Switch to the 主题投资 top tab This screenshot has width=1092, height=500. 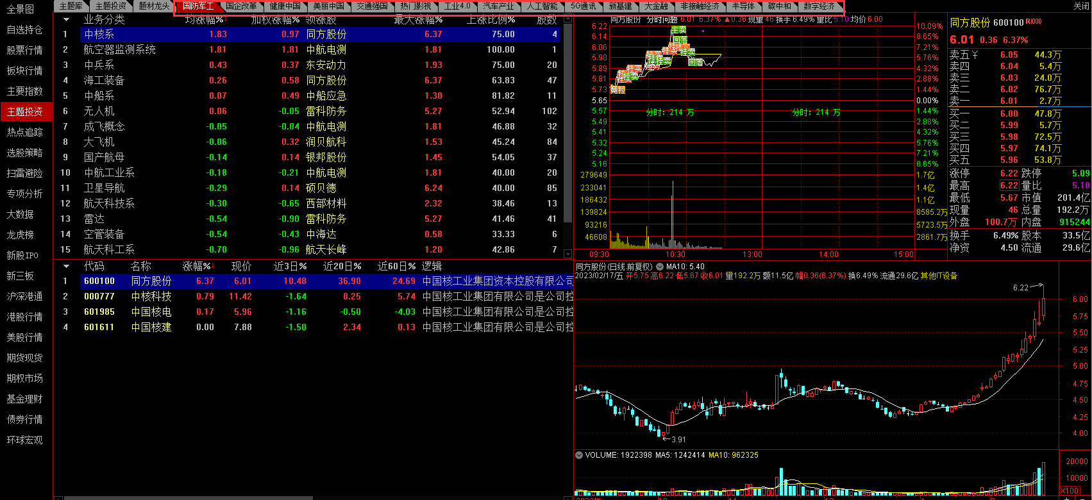pyautogui.click(x=110, y=6)
